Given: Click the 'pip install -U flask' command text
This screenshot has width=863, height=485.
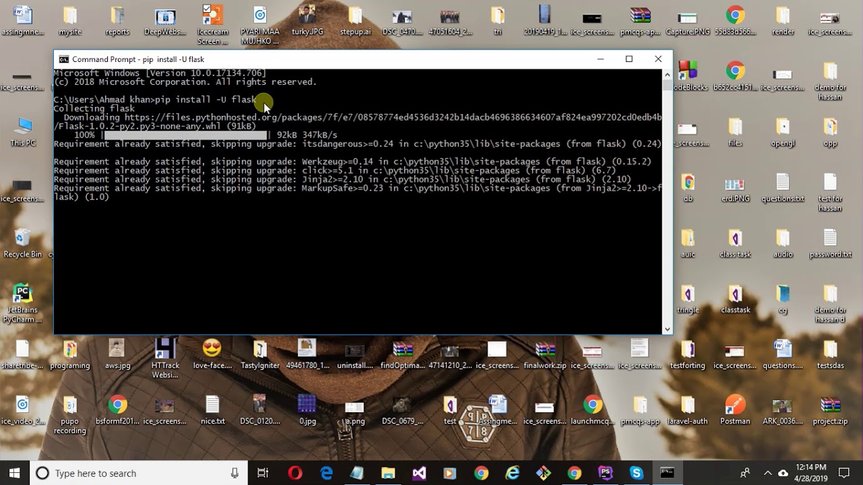Looking at the screenshot, I should pos(205,100).
